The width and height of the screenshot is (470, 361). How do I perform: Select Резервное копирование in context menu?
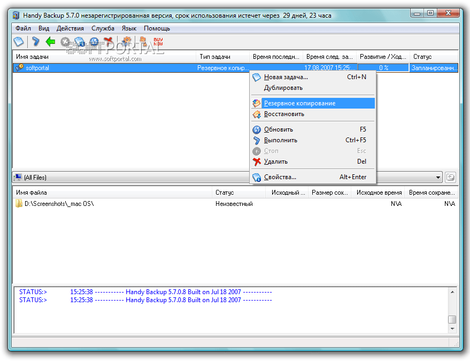313,103
